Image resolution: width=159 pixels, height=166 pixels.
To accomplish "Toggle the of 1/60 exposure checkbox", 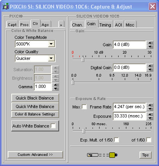I will click(x=149, y=140).
